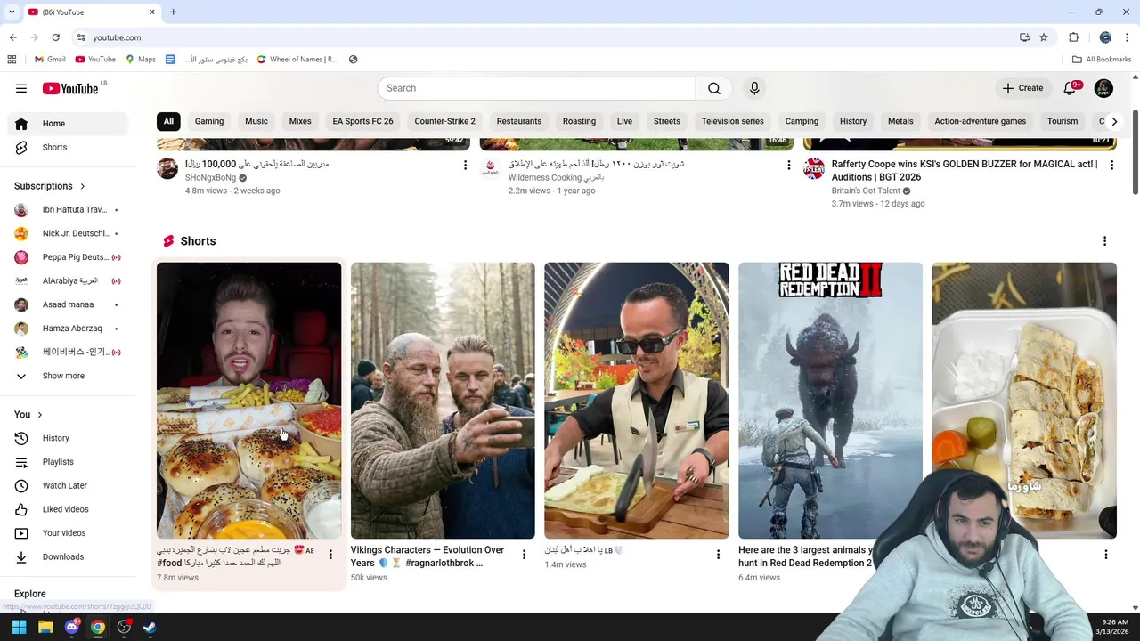The height and width of the screenshot is (641, 1140).
Task: Select the Gaming filter chip
Action: tap(209, 121)
